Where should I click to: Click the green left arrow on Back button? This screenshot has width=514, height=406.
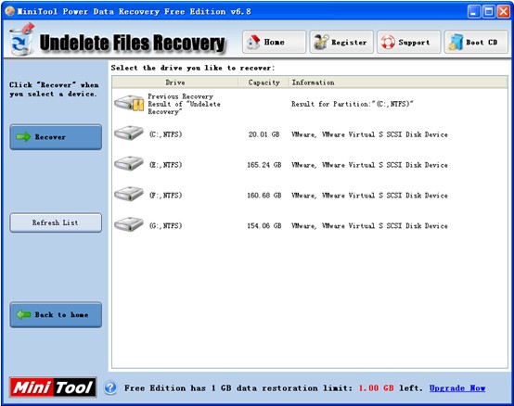click(x=23, y=314)
